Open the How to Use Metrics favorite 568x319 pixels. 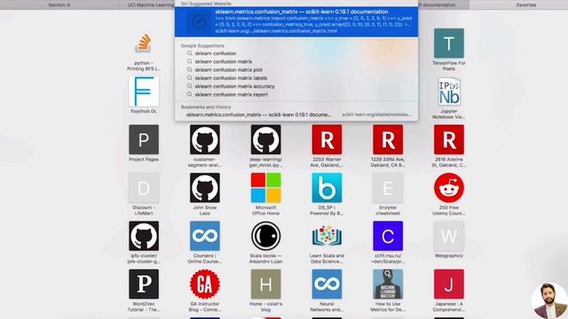388,284
